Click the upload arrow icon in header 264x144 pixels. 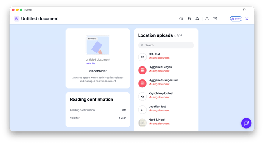(x=207, y=19)
